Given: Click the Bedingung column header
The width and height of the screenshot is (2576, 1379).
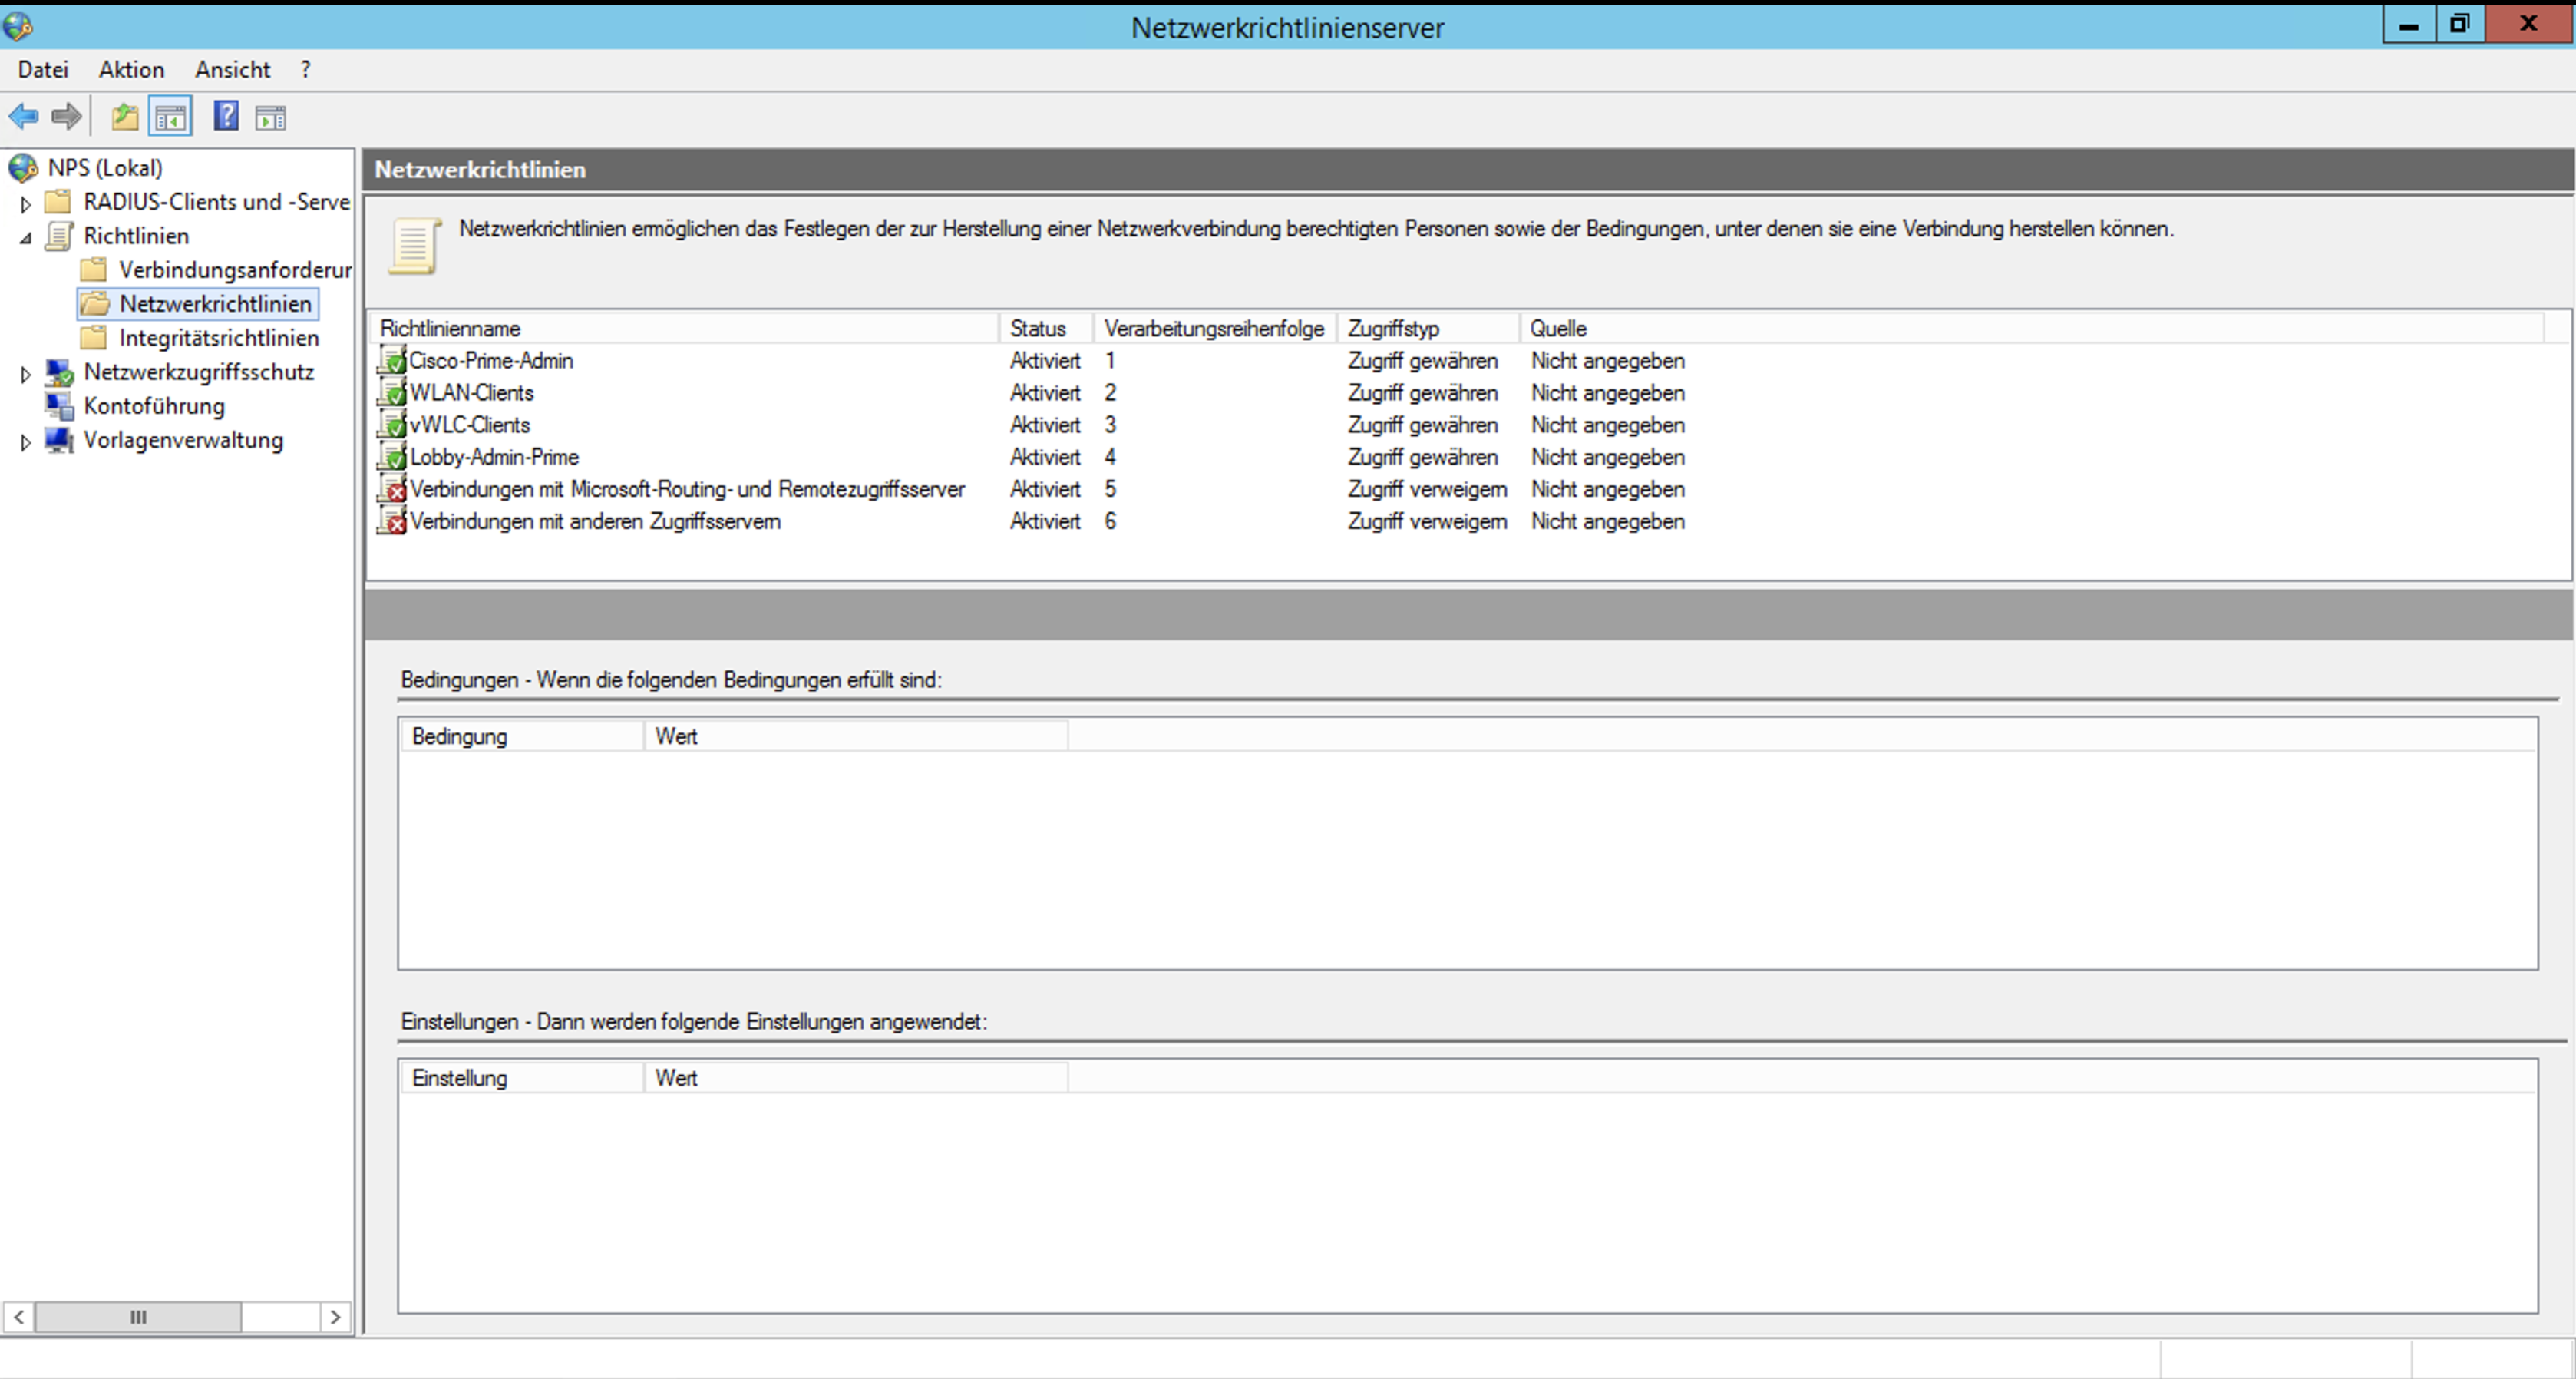Looking at the screenshot, I should coord(523,736).
